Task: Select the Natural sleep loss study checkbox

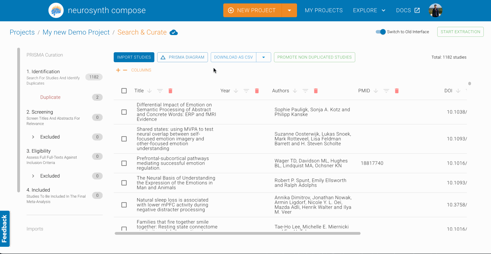Action: 124,205
